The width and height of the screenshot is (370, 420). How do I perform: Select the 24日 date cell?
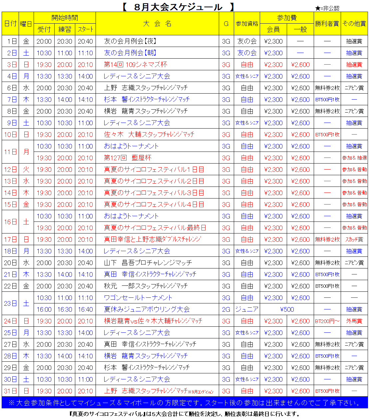coord(10,321)
